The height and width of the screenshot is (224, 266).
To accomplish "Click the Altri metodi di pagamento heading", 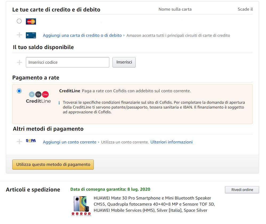I will [x=48, y=129].
